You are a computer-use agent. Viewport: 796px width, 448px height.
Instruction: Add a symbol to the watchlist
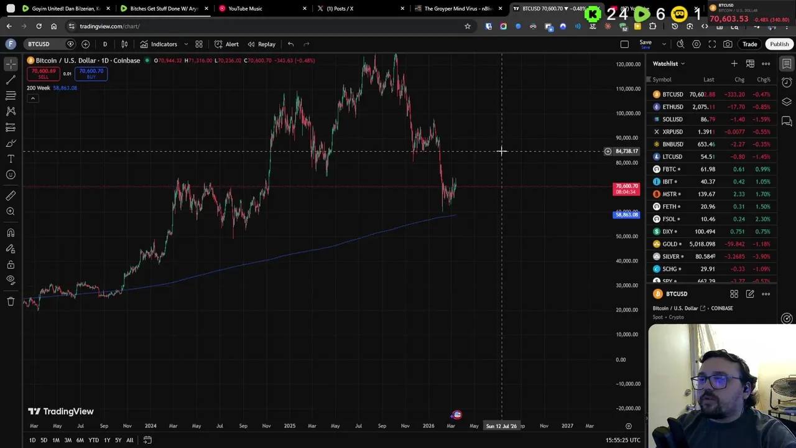tap(734, 63)
